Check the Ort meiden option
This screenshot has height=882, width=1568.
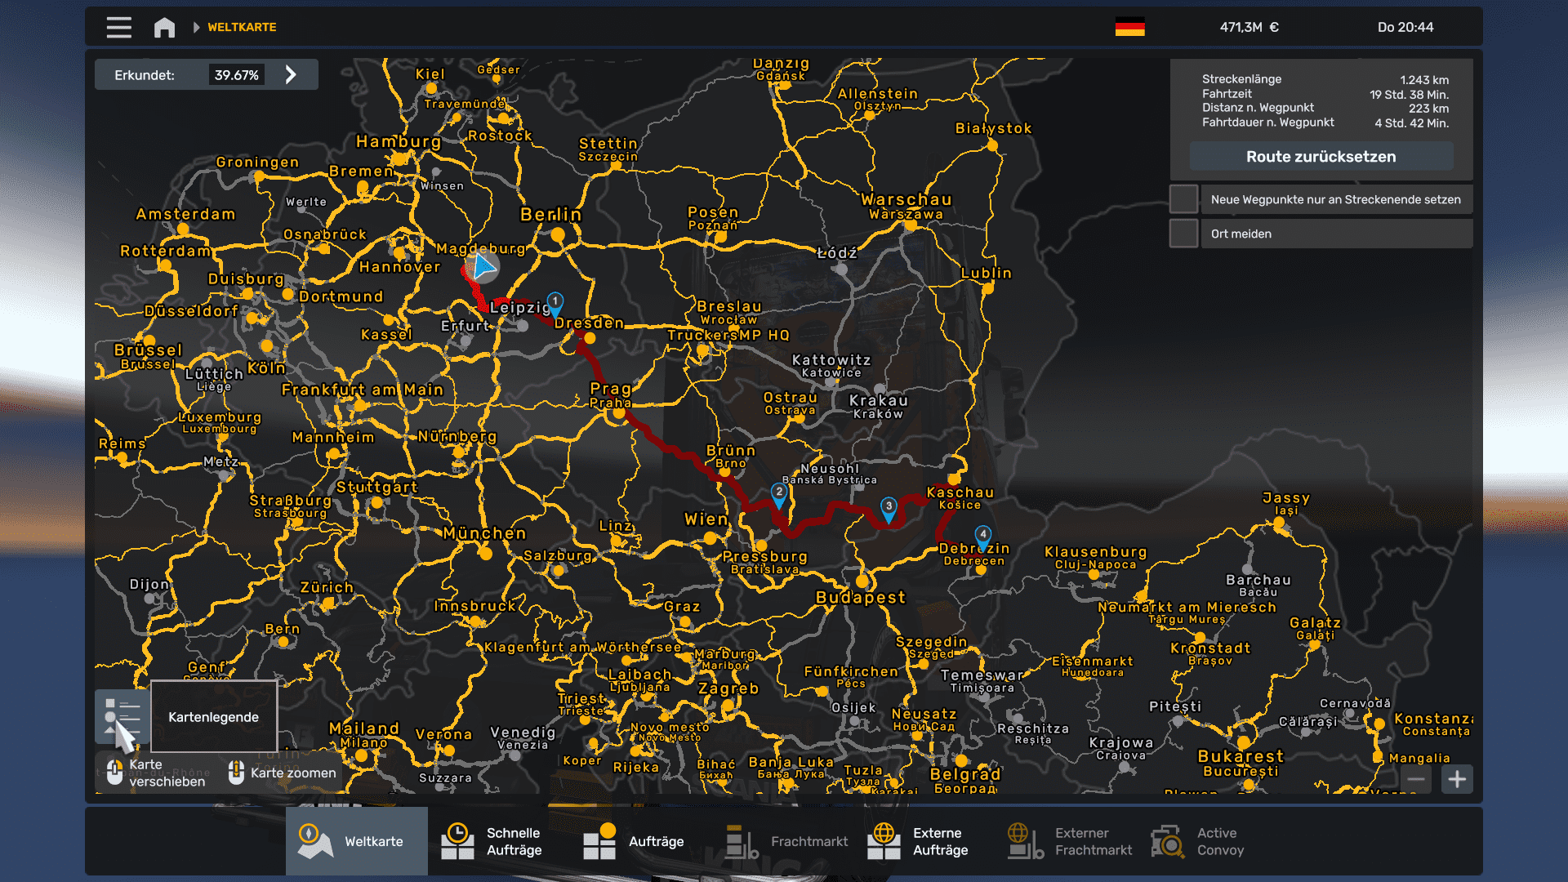click(x=1183, y=233)
